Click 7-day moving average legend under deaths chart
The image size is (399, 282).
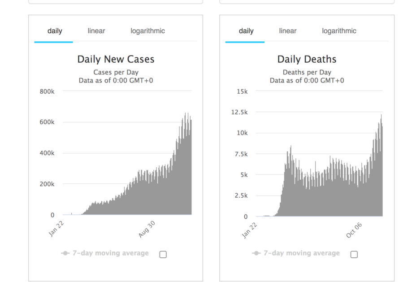click(301, 253)
